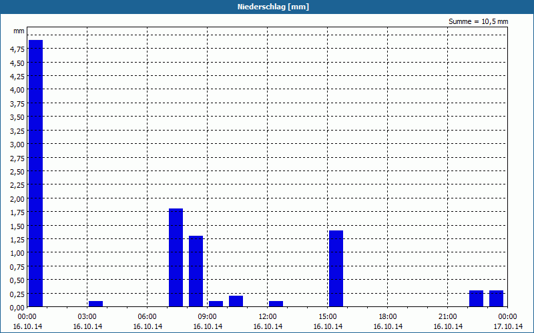The width and height of the screenshot is (534, 333).
Task: Select the "16.10.14" date under 18:00
Action: (388, 326)
